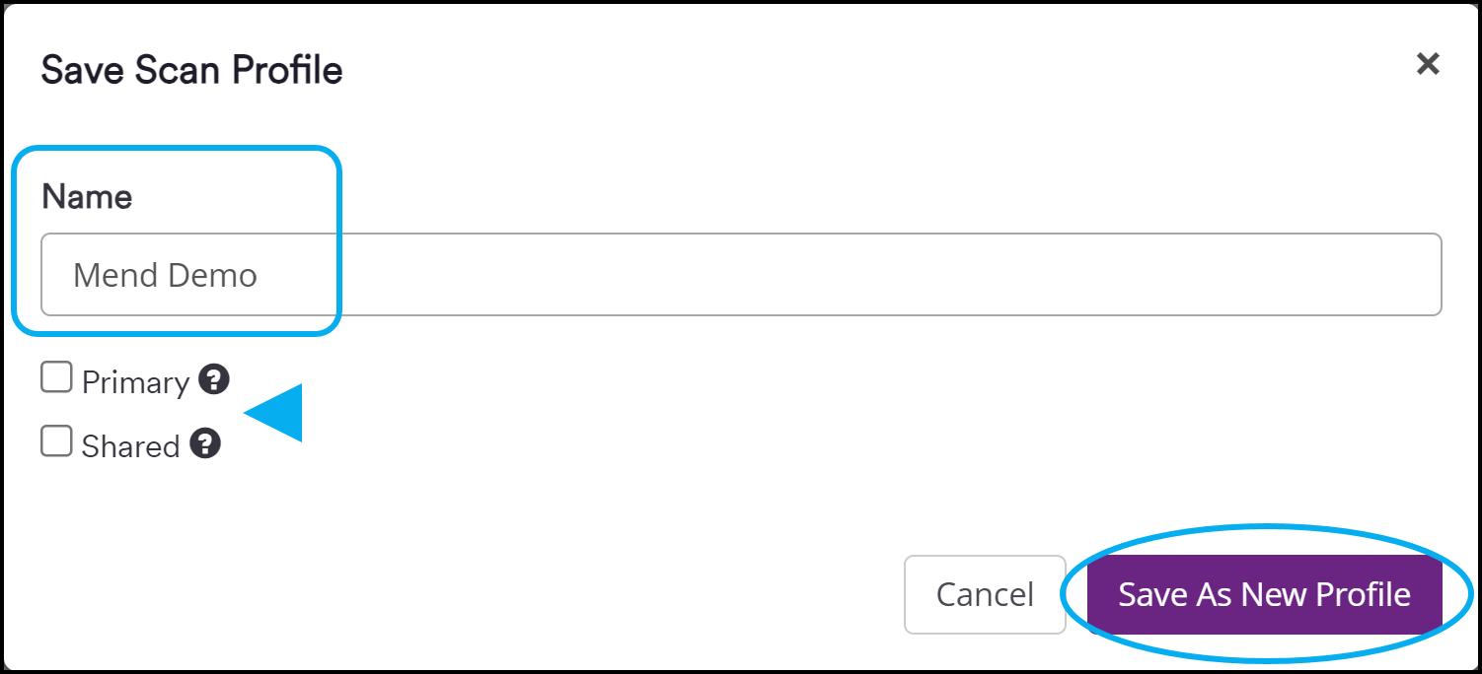Mark the Shared profile checkbox
1482x674 pixels.
(x=56, y=440)
